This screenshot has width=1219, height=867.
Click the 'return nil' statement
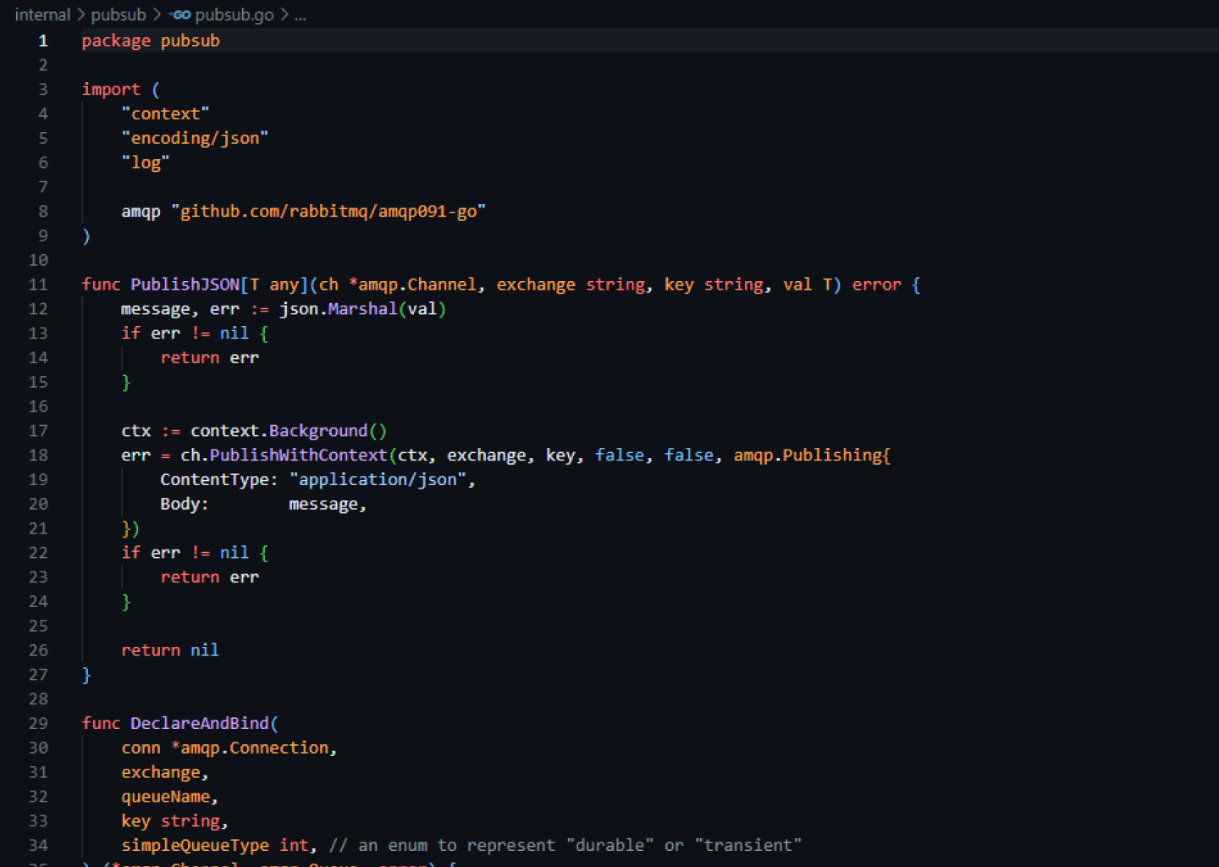tap(169, 650)
